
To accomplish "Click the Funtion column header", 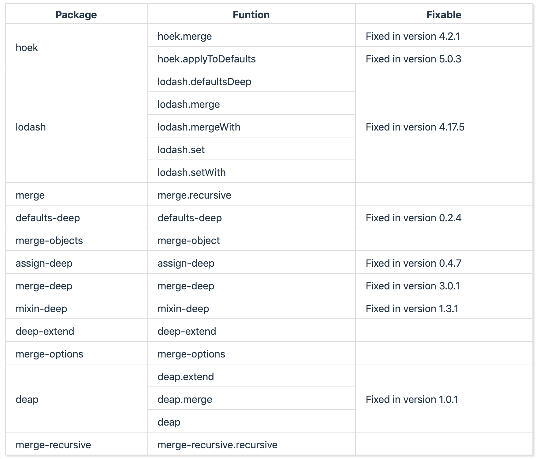I will [x=251, y=15].
